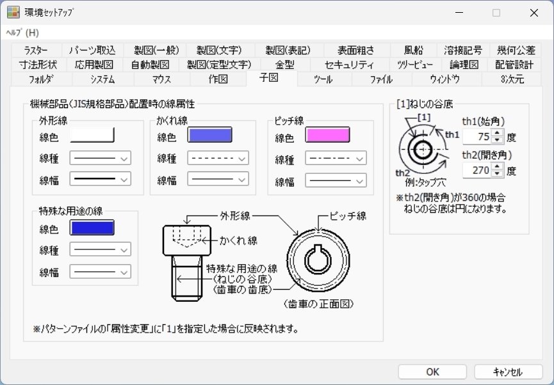
Task: Expand the ピッチ線 線種 dropdown
Action: click(336, 159)
